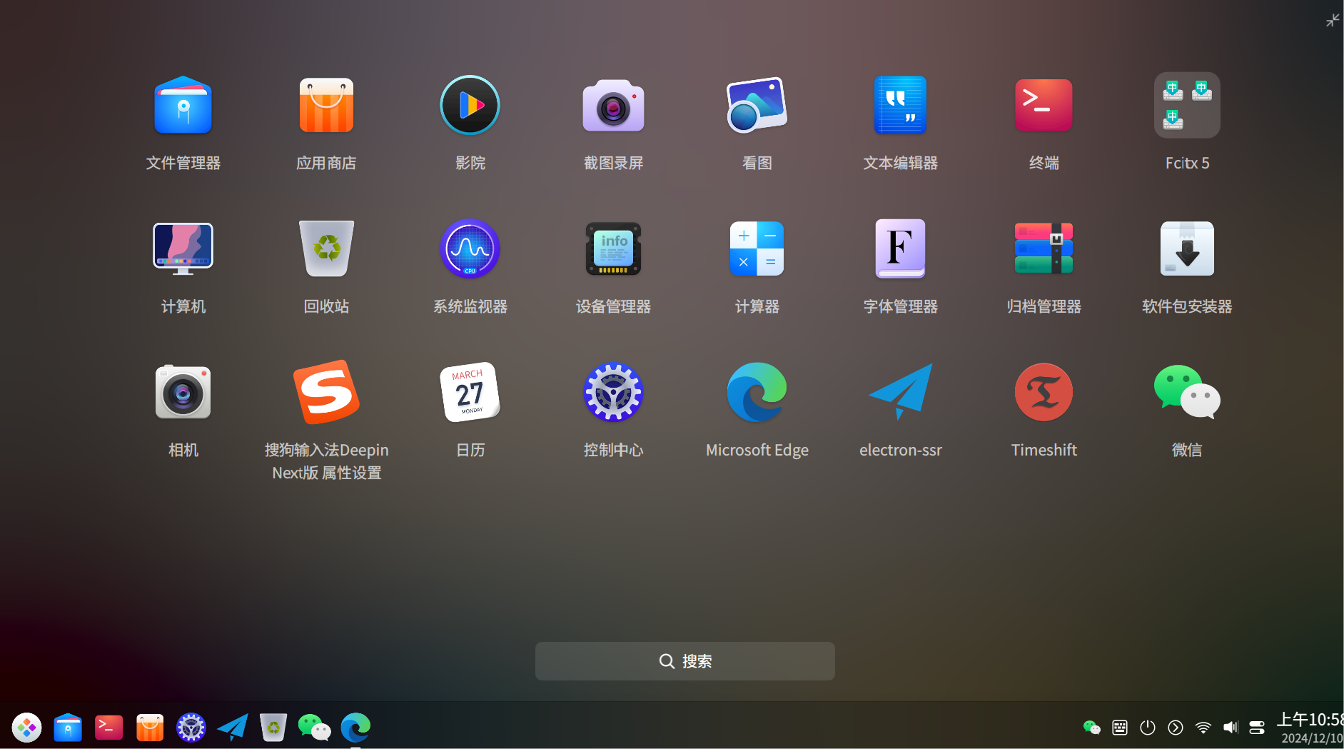Open electron-ssr paper plane in dock
This screenshot has width=1344, height=749.
pos(233,728)
